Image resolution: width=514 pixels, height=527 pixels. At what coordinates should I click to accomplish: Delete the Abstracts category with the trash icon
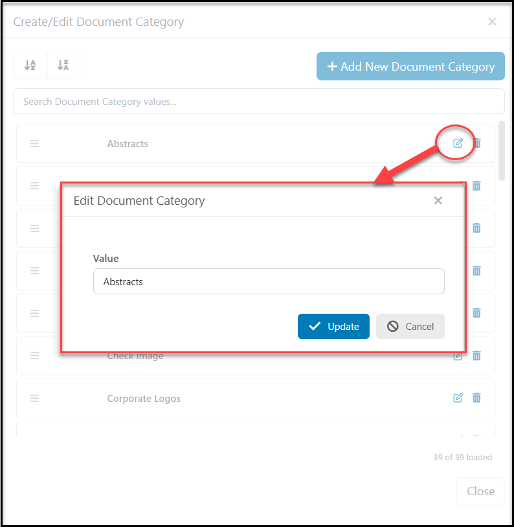click(477, 143)
